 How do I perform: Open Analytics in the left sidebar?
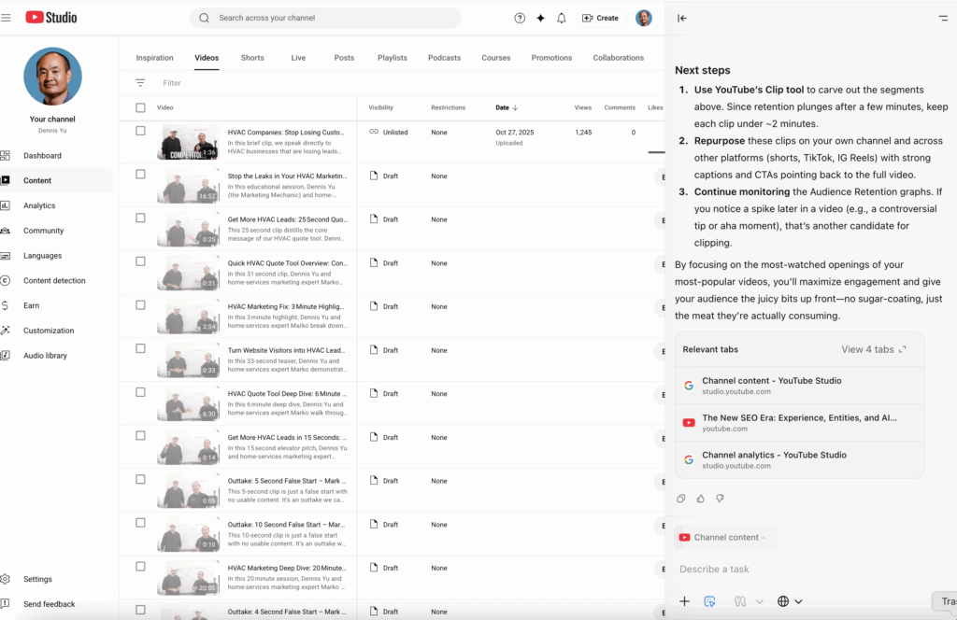coord(39,205)
